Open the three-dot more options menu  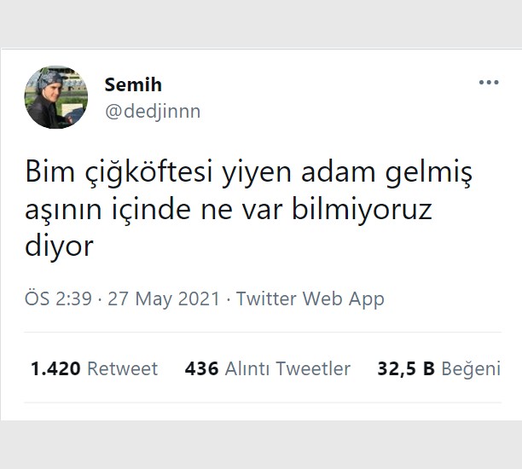pos(489,82)
